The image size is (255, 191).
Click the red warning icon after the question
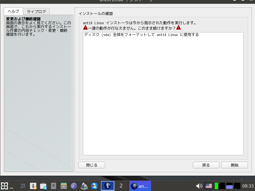(x=178, y=27)
